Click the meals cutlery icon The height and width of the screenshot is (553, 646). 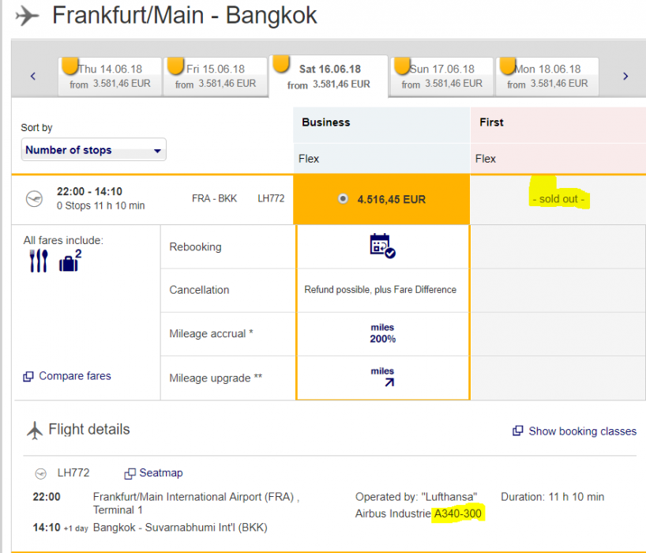tap(39, 261)
